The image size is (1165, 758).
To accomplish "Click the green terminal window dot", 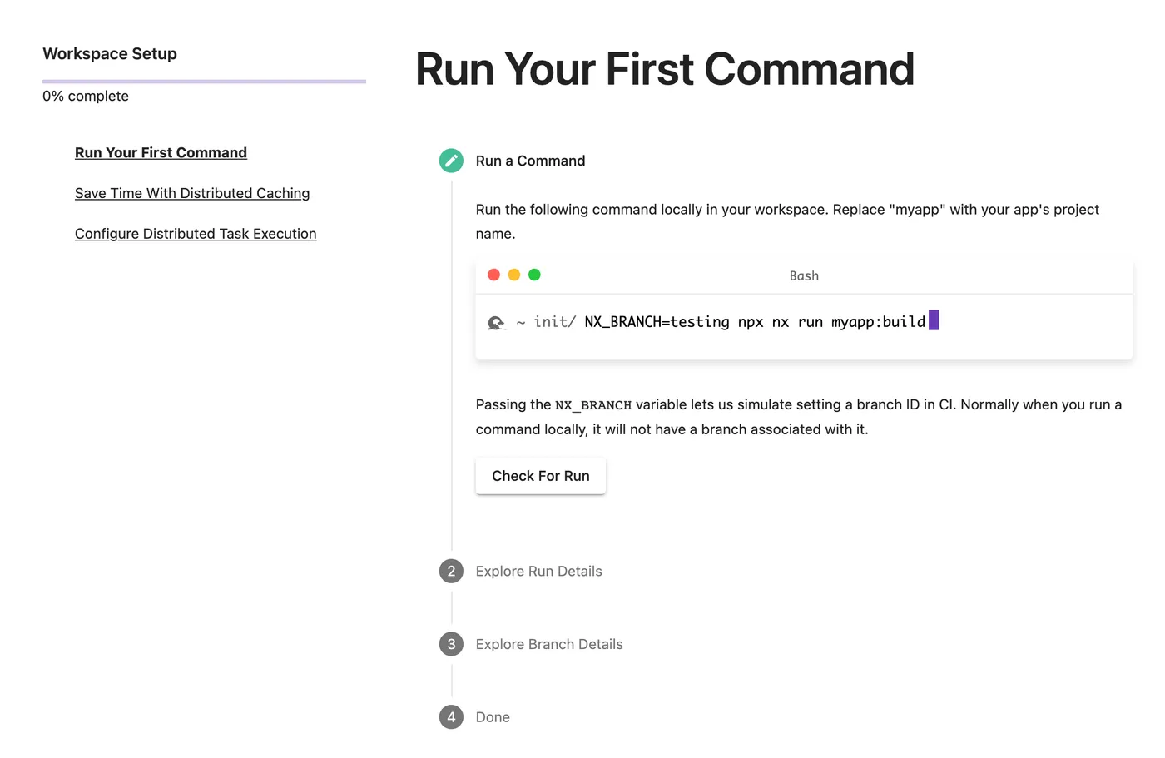I will (x=534, y=275).
